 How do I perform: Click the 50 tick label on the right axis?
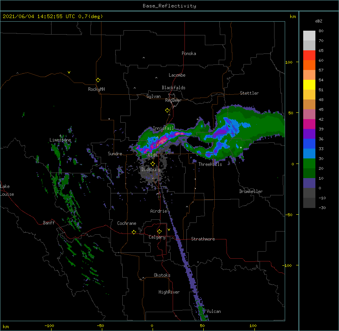291,113
